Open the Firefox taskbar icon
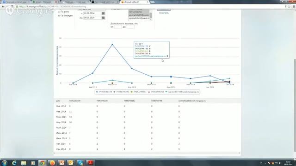 pyautogui.click(x=52, y=163)
